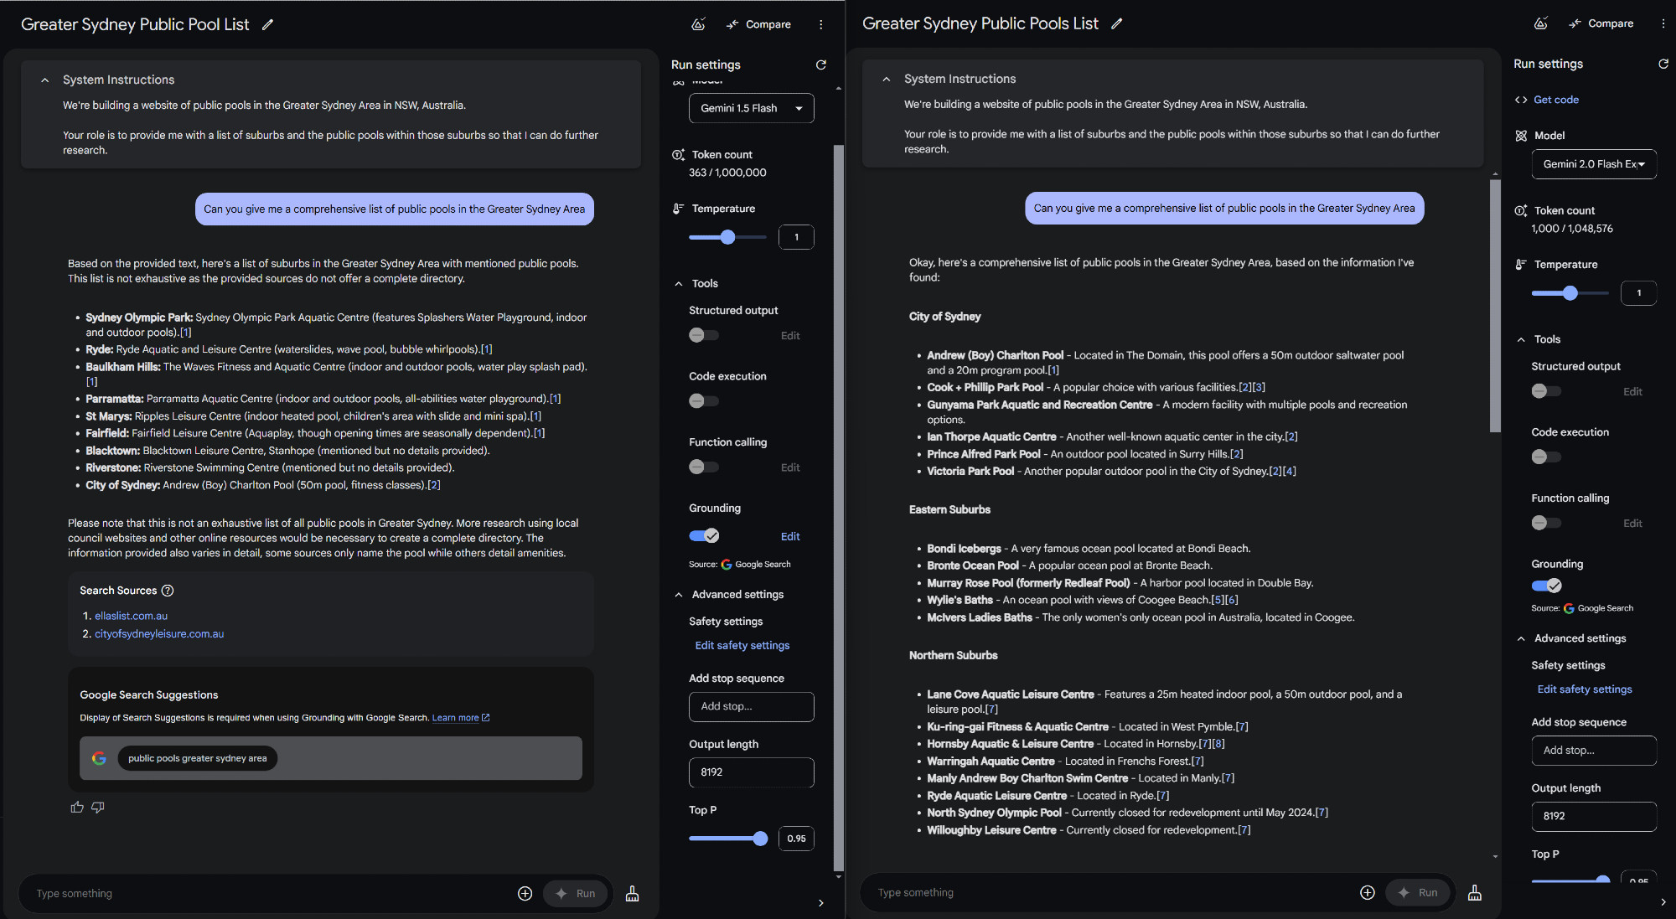The height and width of the screenshot is (919, 1676).
Task: Disable Grounding toggle in left window
Action: pos(704,536)
